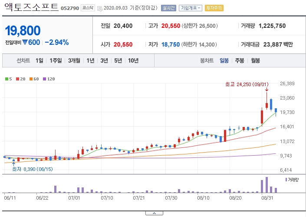This screenshot has width=306, height=217.
Task: Select the 1일 line chart period
Action: tap(39, 60)
